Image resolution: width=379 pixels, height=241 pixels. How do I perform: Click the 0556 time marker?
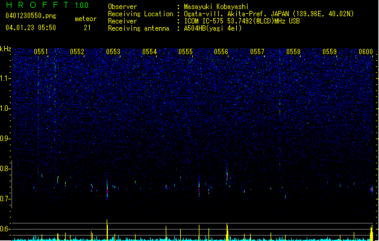(x=221, y=52)
